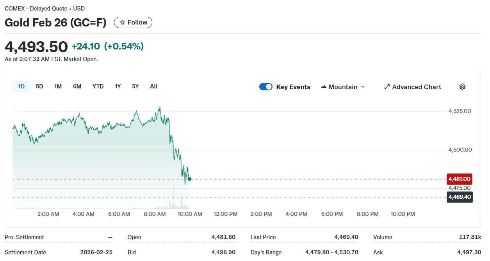Switch chart to 1Y range

pyautogui.click(x=118, y=86)
